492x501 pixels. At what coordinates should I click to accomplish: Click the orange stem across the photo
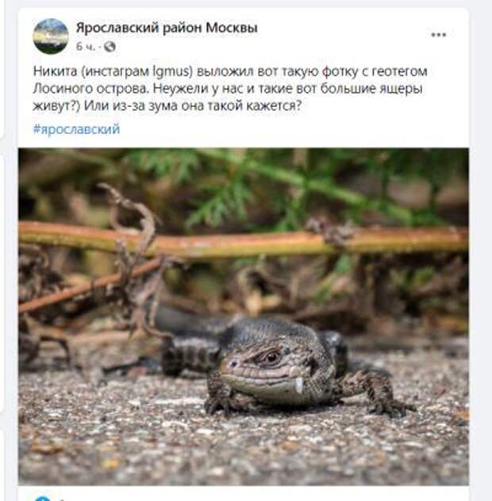click(243, 240)
